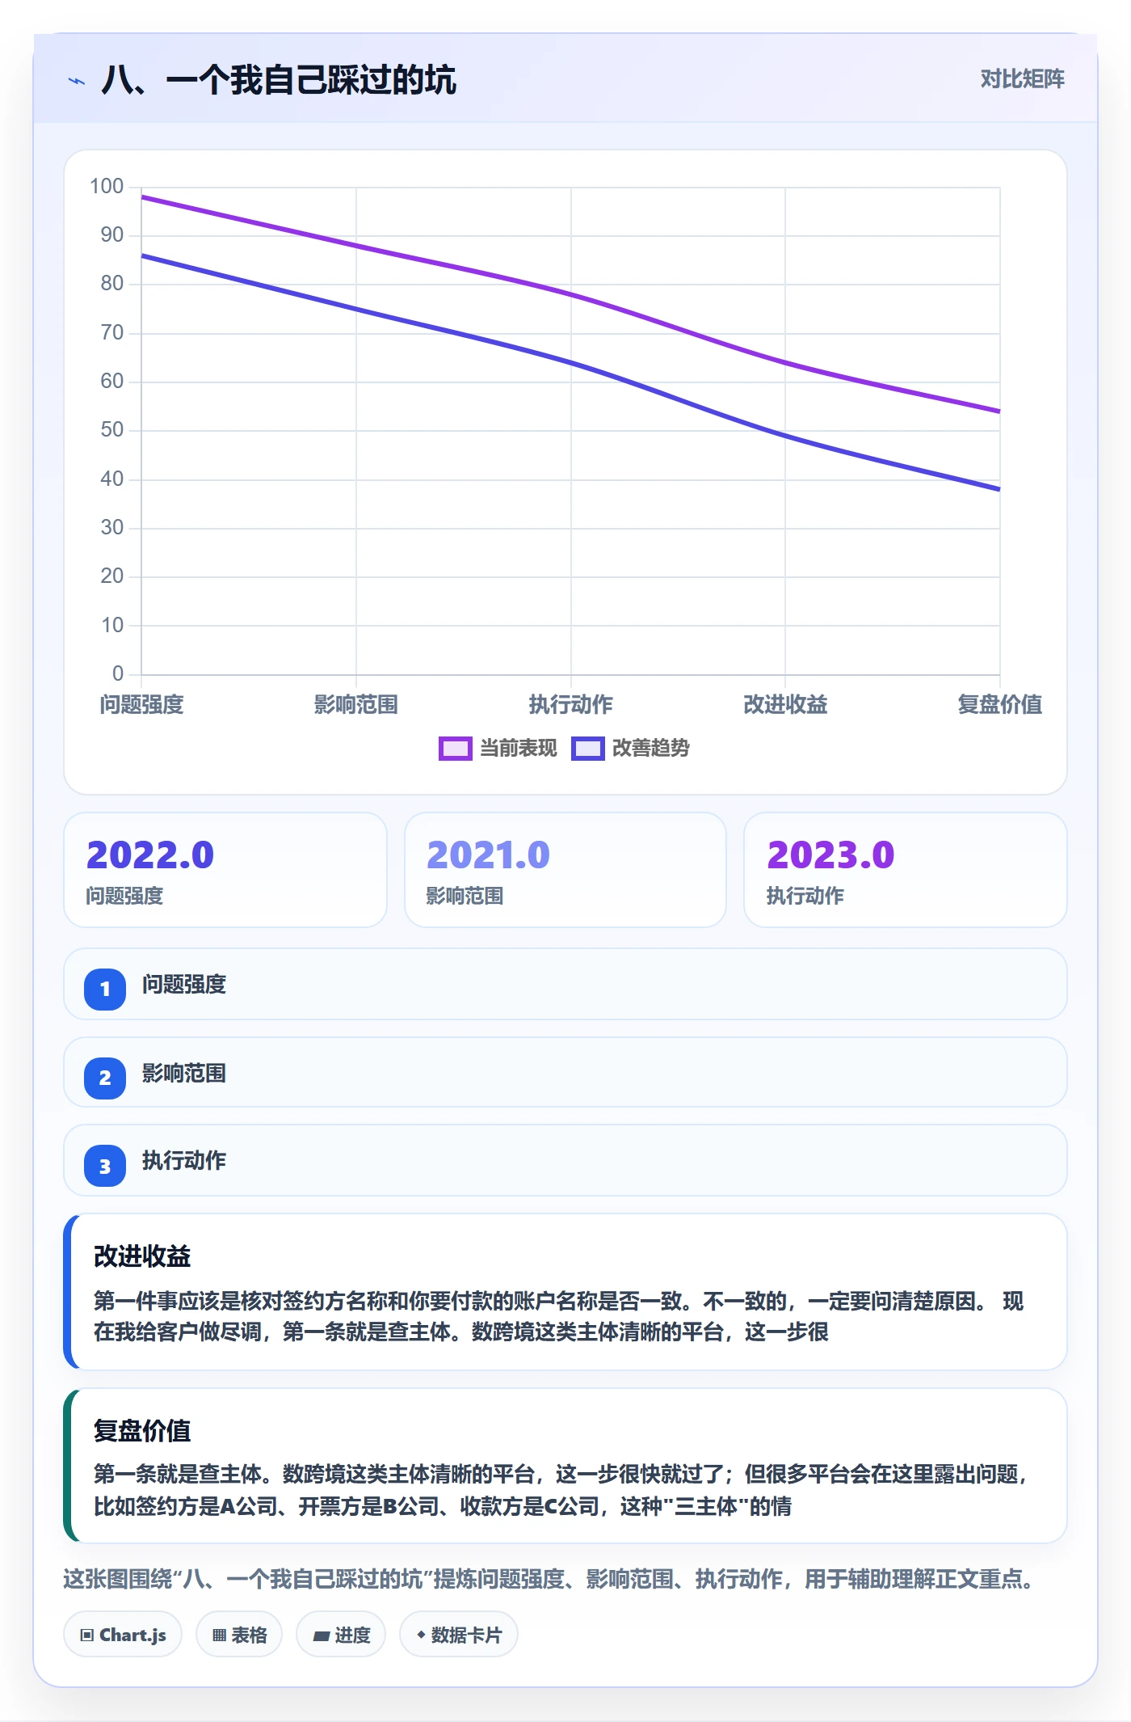The image size is (1131, 1722).
Task: Click the number 1 badge for 问题强度
Action: 105,989
